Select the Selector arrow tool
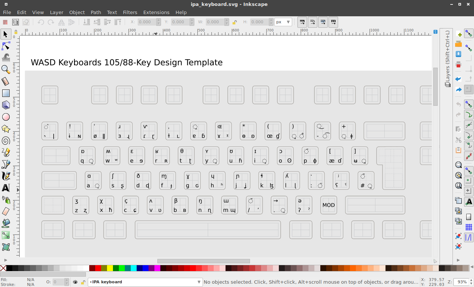 [6, 34]
